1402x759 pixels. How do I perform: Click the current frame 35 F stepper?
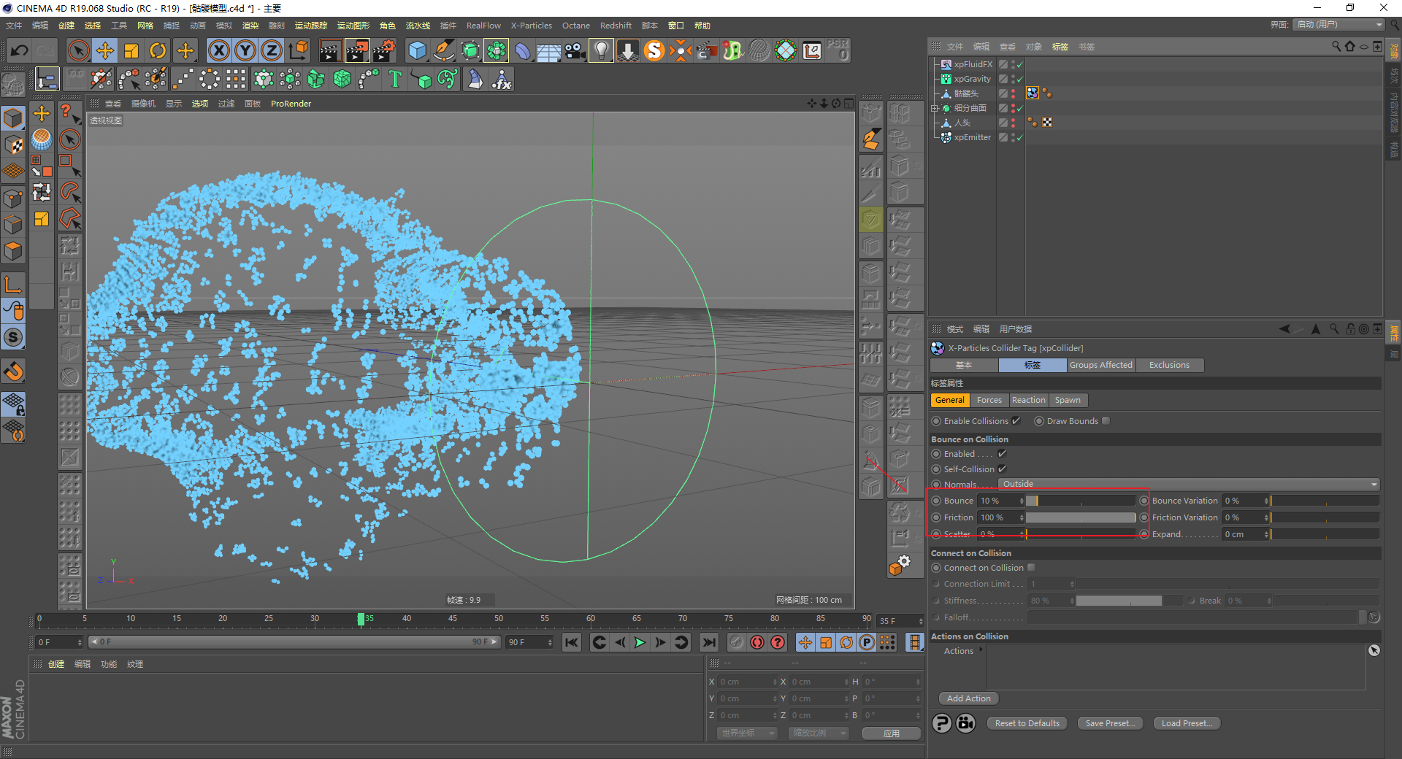(920, 621)
